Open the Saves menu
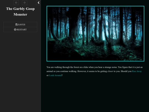The width and height of the screenshot is (149, 112). [x=20, y=25]
